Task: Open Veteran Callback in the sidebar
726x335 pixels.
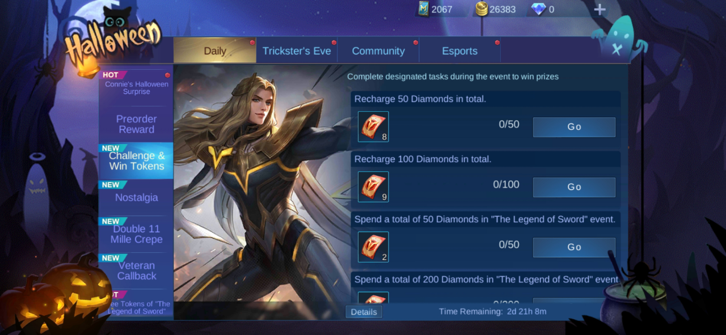Action: tap(136, 269)
